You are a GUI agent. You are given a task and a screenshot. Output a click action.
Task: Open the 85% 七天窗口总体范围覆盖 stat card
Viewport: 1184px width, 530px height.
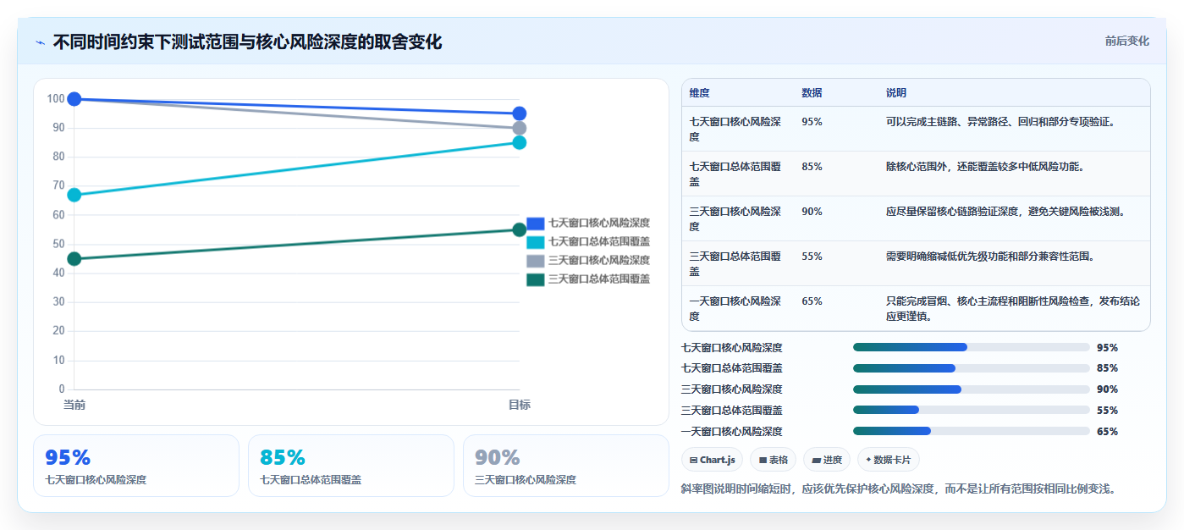pyautogui.click(x=351, y=466)
